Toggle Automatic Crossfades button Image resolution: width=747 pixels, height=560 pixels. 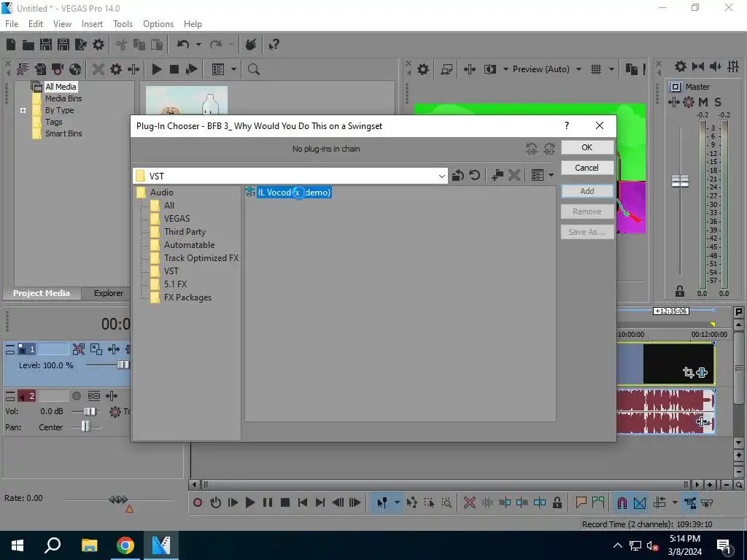(640, 502)
